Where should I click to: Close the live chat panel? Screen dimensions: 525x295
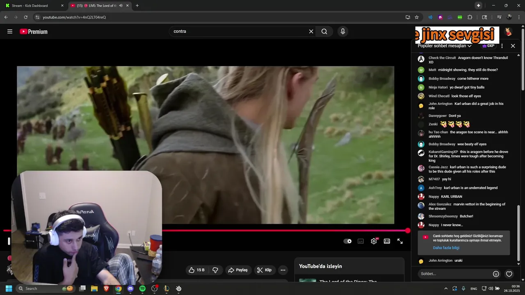(513, 46)
